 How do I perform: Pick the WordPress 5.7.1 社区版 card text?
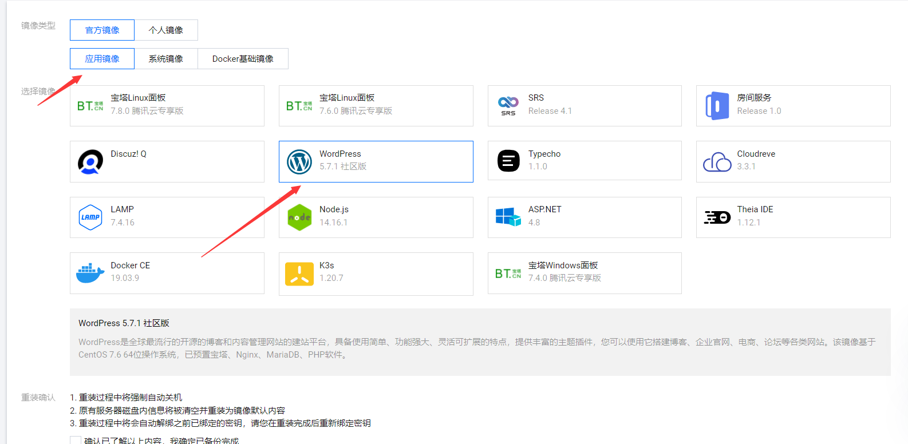(x=343, y=160)
